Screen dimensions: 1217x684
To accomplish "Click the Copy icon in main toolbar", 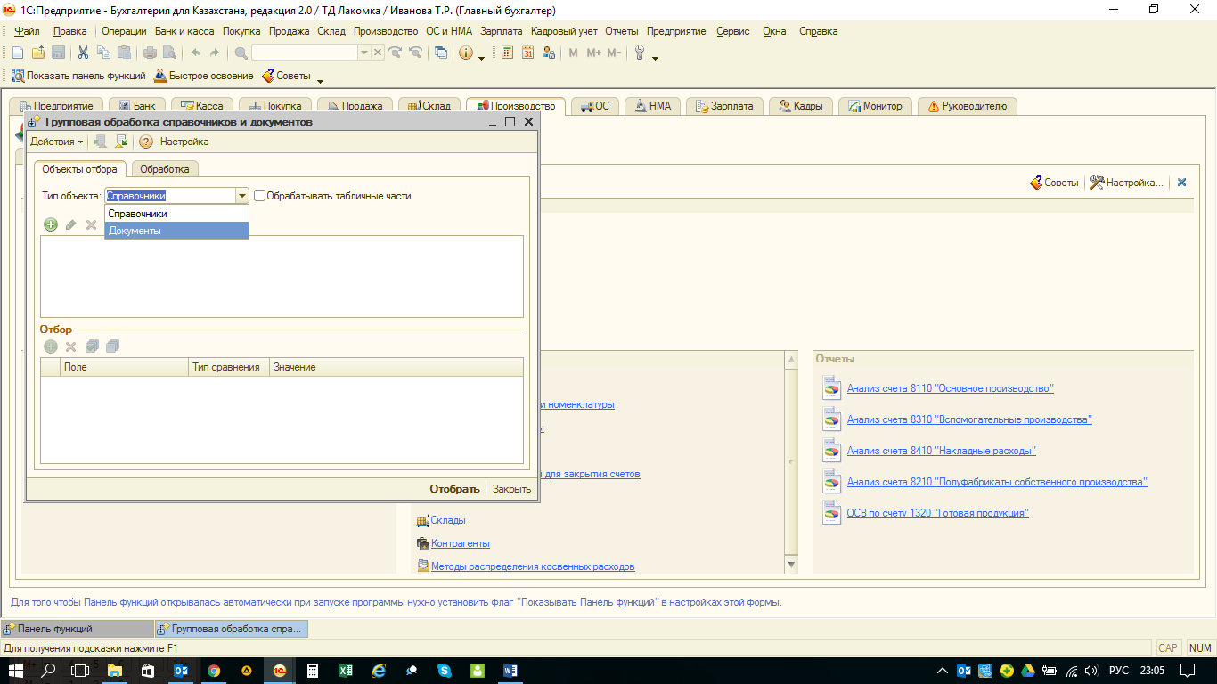I will coord(104,53).
